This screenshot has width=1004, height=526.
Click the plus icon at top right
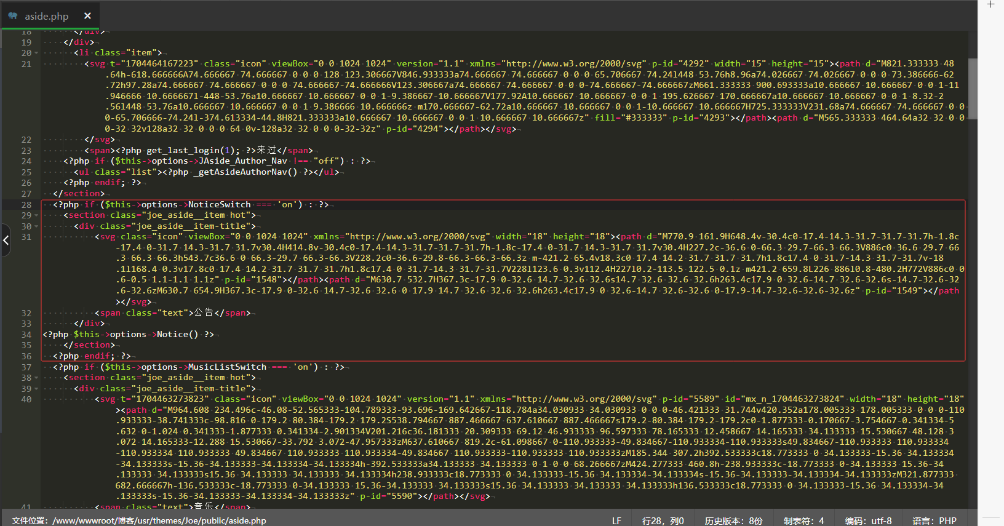[990, 5]
